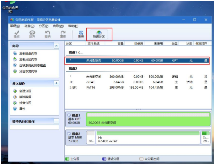This screenshot has width=216, height=167.
Task: Collapse the 向导 panel section
Action: click(x=56, y=46)
